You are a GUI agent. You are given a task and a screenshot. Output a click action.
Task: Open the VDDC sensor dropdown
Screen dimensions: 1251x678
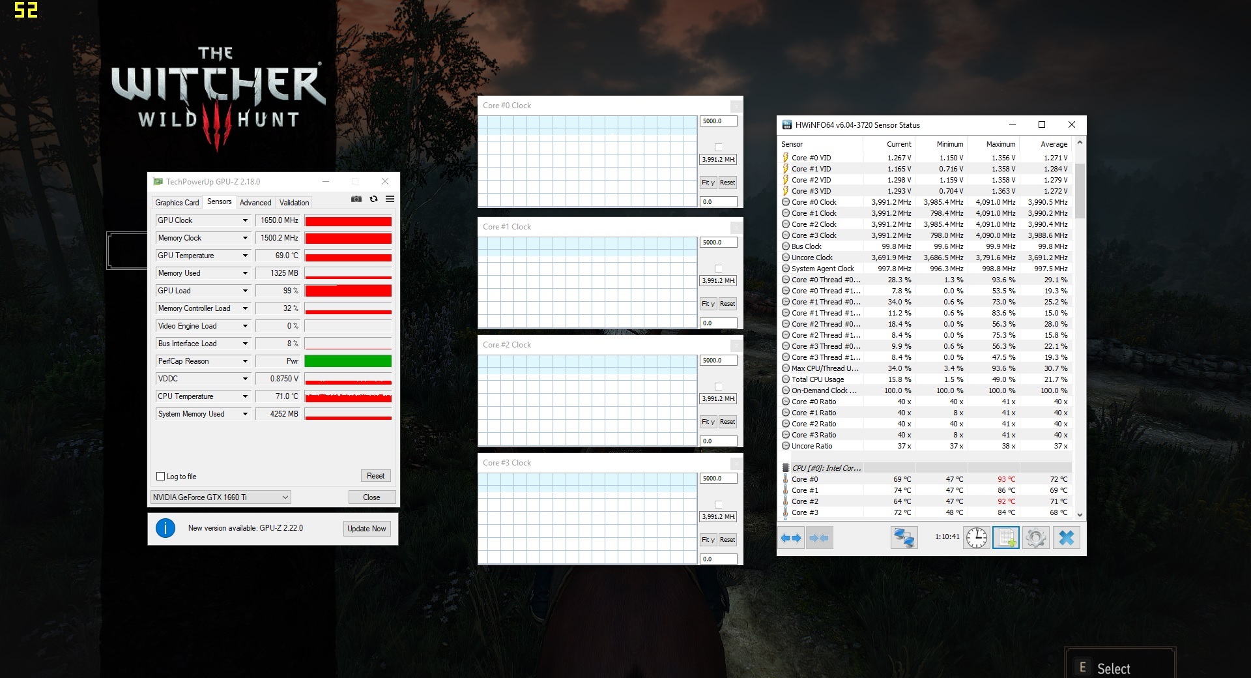[245, 379]
